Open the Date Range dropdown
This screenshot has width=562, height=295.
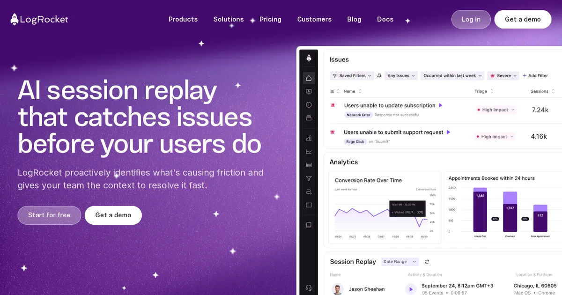click(x=400, y=262)
